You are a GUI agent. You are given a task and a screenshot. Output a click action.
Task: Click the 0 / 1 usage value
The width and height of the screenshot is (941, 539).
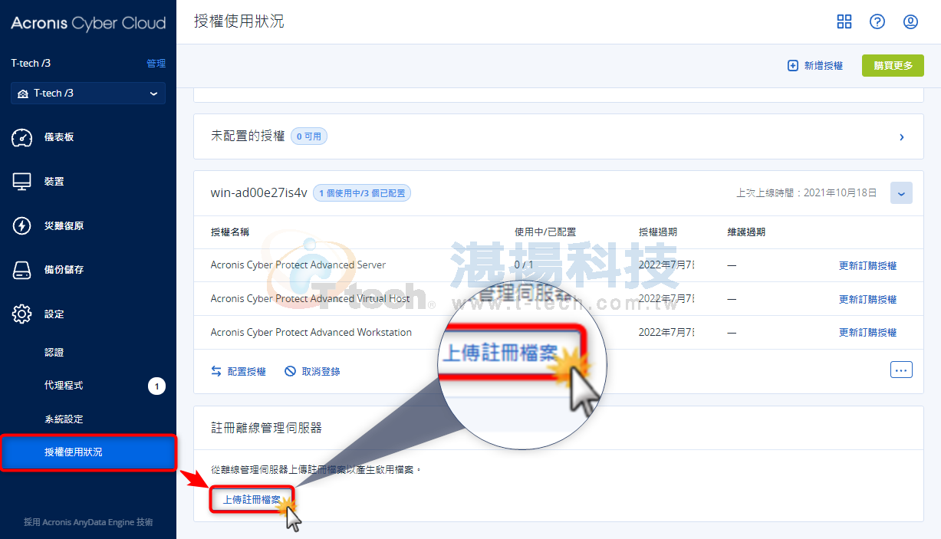pos(524,265)
